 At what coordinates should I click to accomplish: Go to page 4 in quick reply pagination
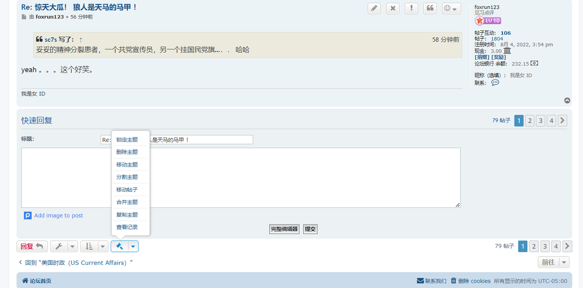point(552,121)
